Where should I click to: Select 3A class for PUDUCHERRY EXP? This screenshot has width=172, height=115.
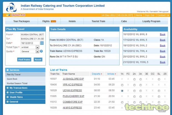tap(141, 97)
